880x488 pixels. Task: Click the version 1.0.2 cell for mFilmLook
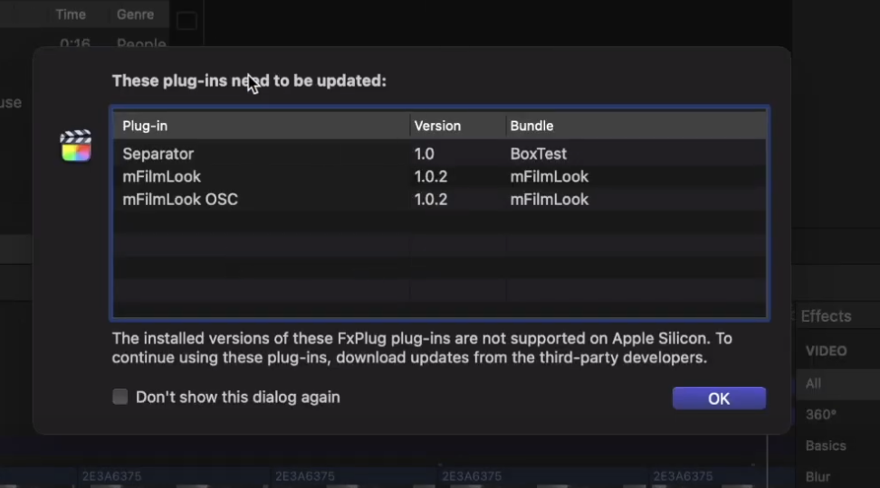[430, 176]
